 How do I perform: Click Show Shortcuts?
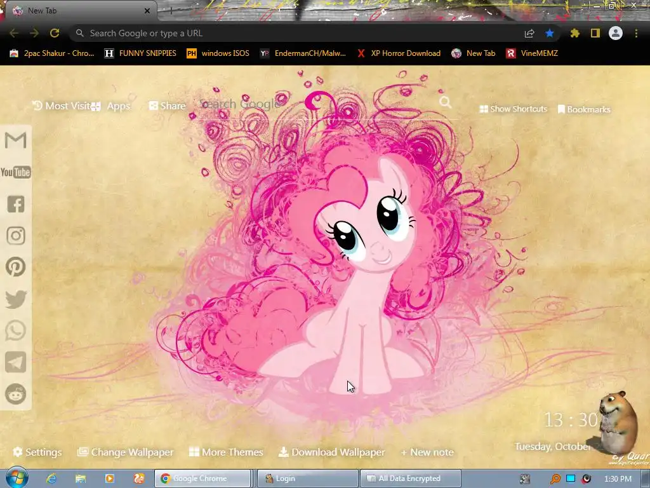coord(513,109)
